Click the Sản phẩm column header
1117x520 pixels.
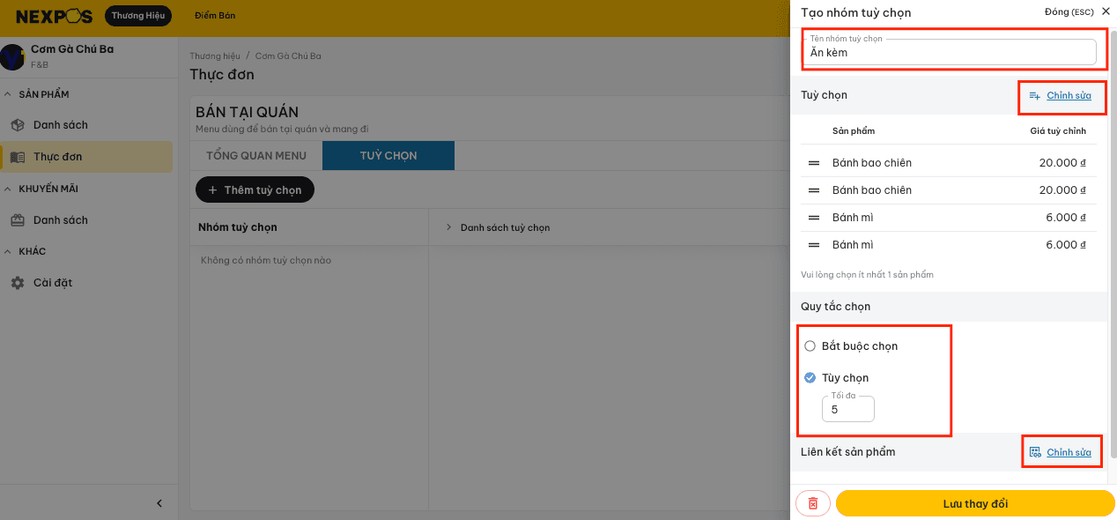(x=854, y=130)
